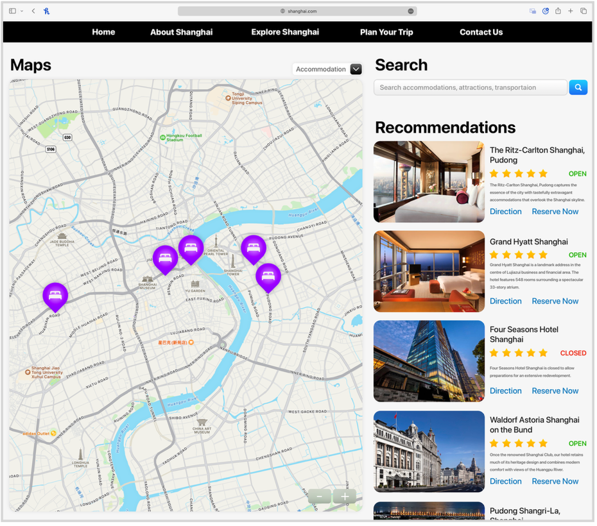Click the shanghai.com address bar
Image resolution: width=597 pixels, height=526 pixels.
[x=298, y=11]
